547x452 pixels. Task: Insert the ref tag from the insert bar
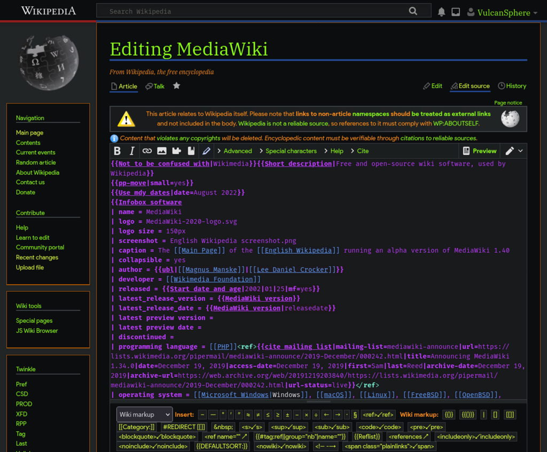pyautogui.click(x=378, y=415)
